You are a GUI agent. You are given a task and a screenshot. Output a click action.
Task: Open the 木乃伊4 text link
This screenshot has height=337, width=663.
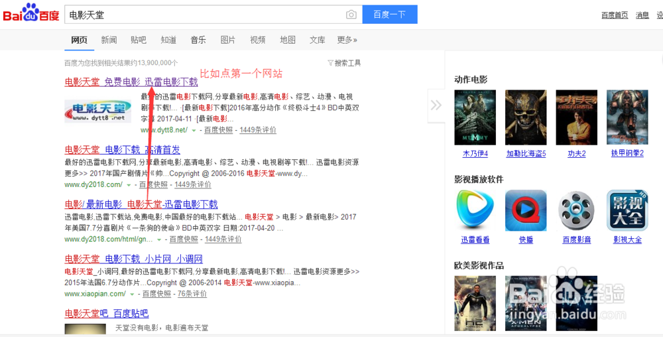click(475, 154)
